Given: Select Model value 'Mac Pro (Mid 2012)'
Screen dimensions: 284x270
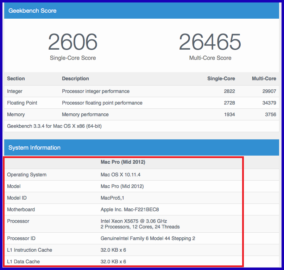Looking at the screenshot, I should [122, 186].
